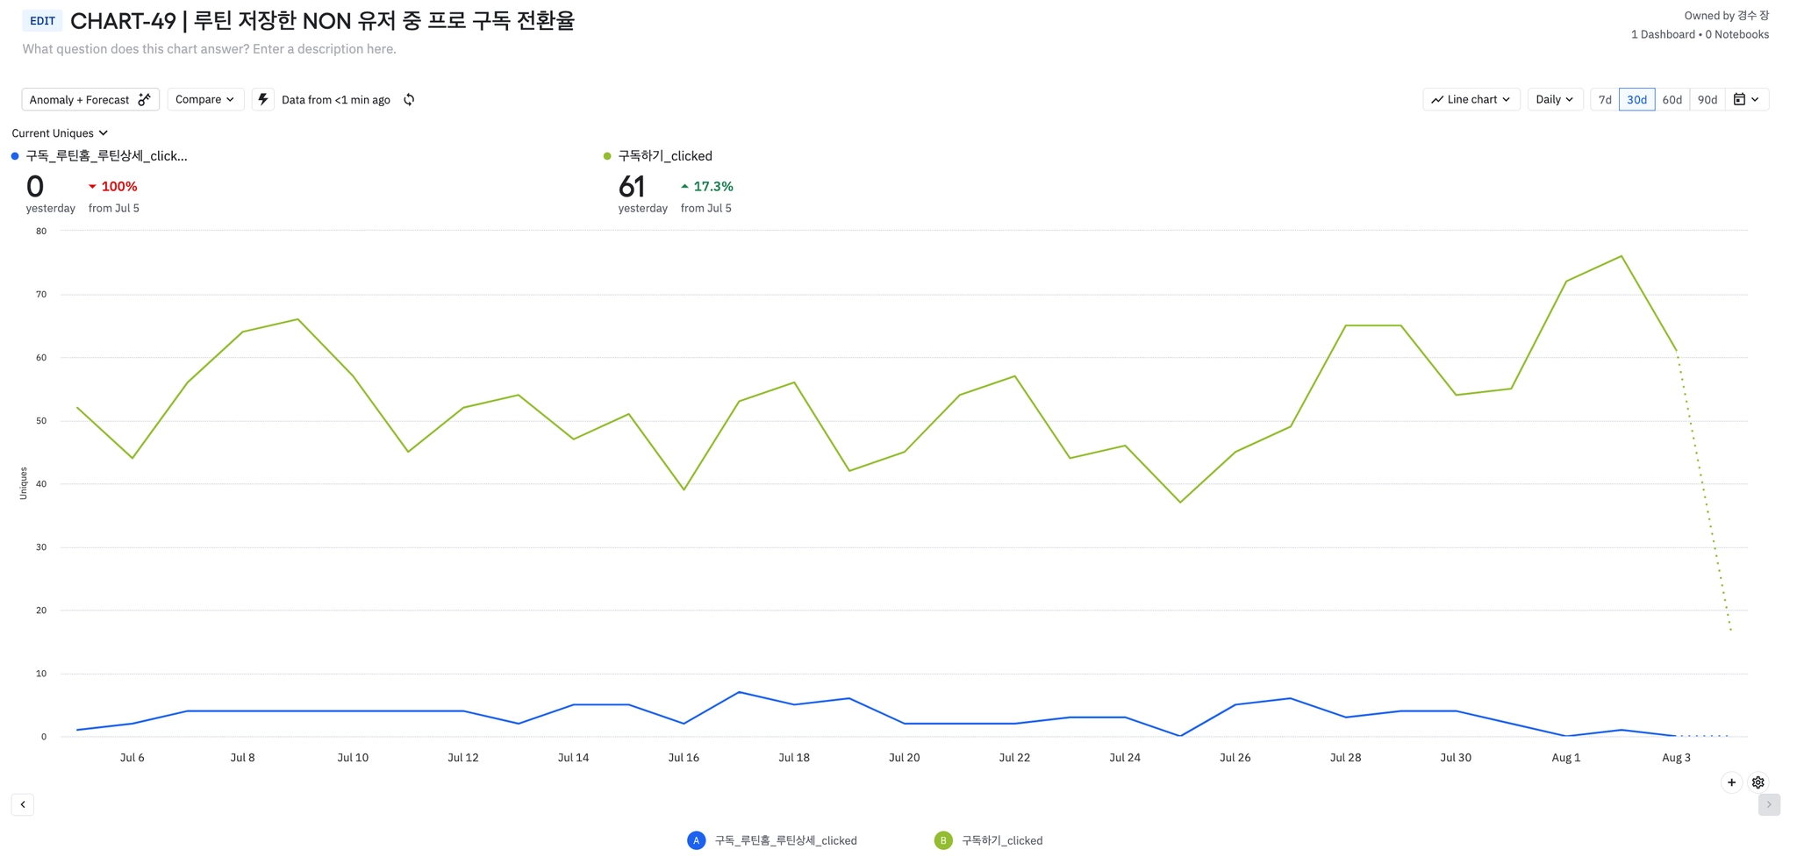The width and height of the screenshot is (1797, 864).
Task: Click the chart description input field
Action: click(210, 49)
